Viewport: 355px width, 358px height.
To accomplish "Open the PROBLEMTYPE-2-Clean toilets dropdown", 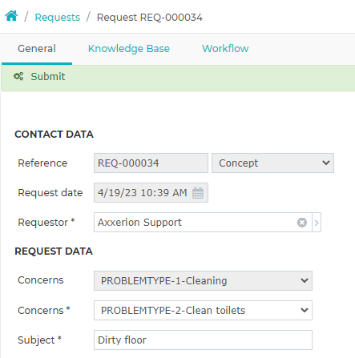I will [203, 310].
